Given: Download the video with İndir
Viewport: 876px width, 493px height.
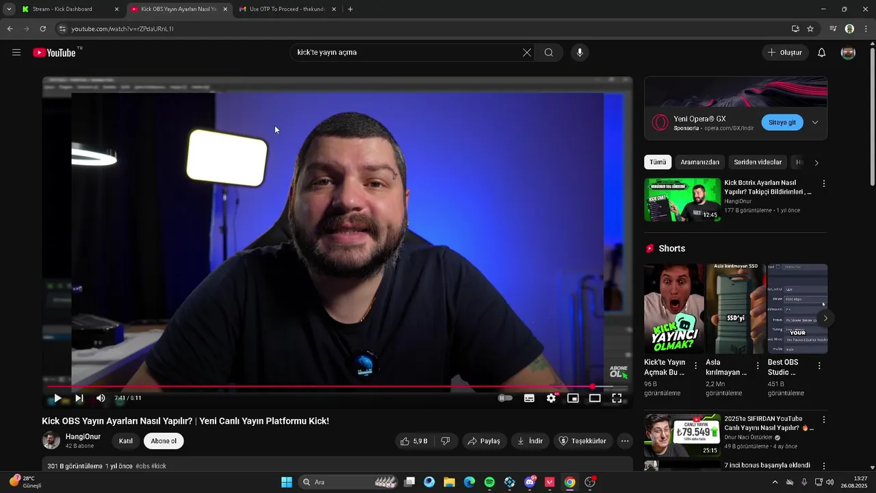Looking at the screenshot, I should (x=530, y=441).
